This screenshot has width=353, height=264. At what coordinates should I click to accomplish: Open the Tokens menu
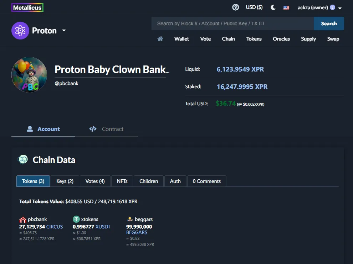254,39
